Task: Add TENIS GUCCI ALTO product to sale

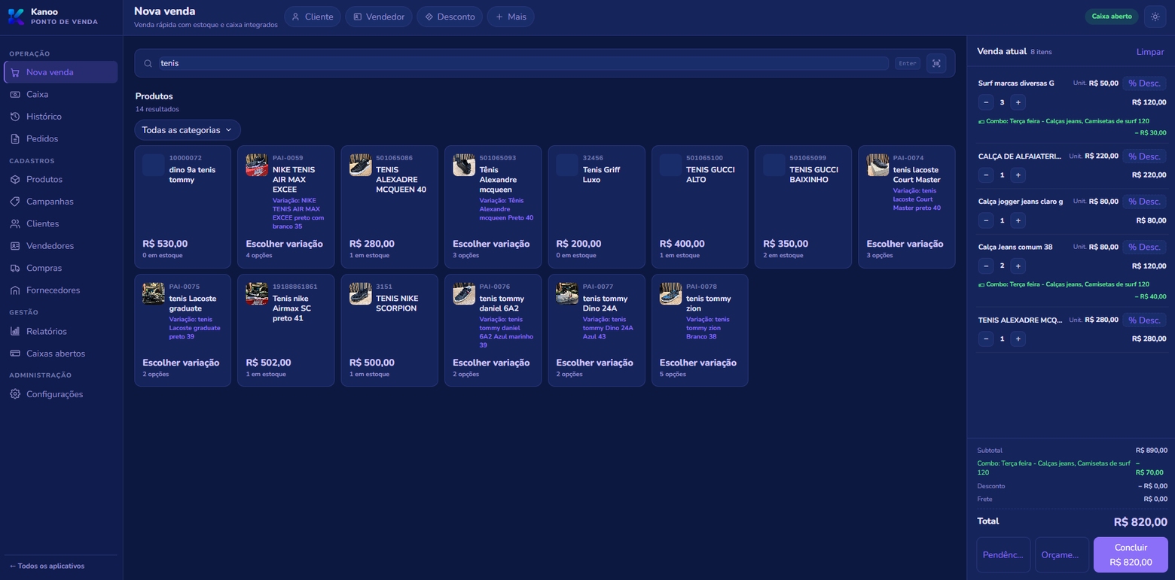Action: pyautogui.click(x=700, y=207)
